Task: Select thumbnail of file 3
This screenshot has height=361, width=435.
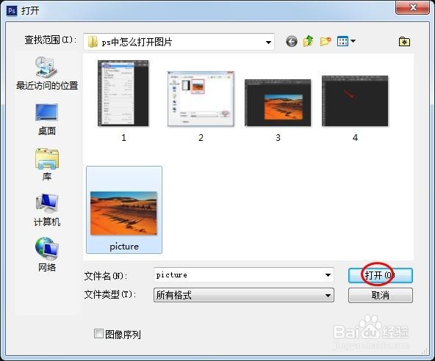Action: (x=278, y=103)
